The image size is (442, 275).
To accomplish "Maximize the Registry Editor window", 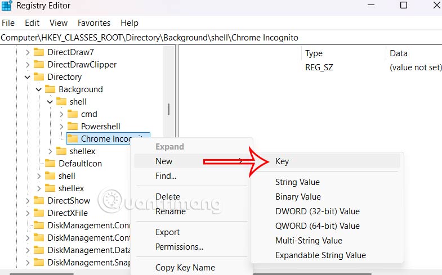I will click(404, 5).
